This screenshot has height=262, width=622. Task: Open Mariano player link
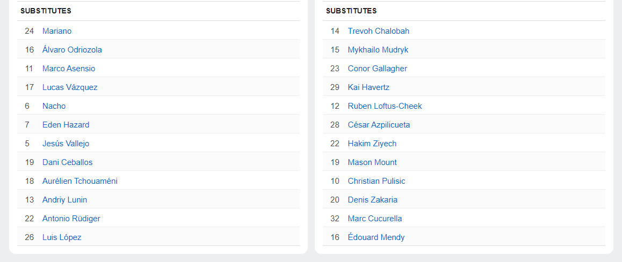pos(57,31)
